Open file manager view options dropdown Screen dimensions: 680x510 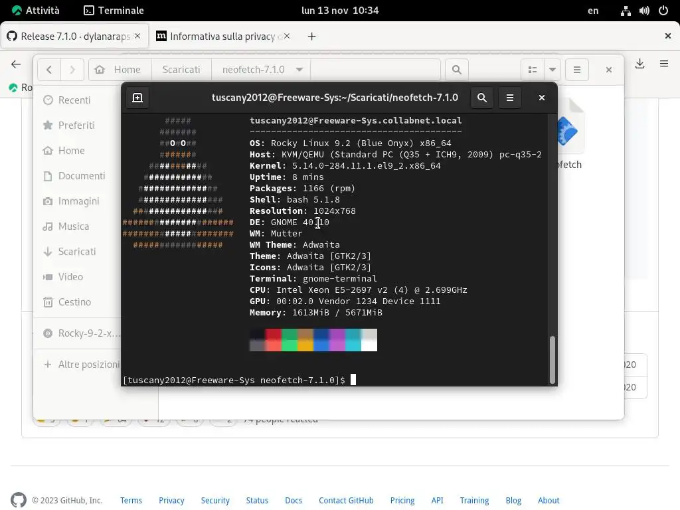(x=552, y=70)
